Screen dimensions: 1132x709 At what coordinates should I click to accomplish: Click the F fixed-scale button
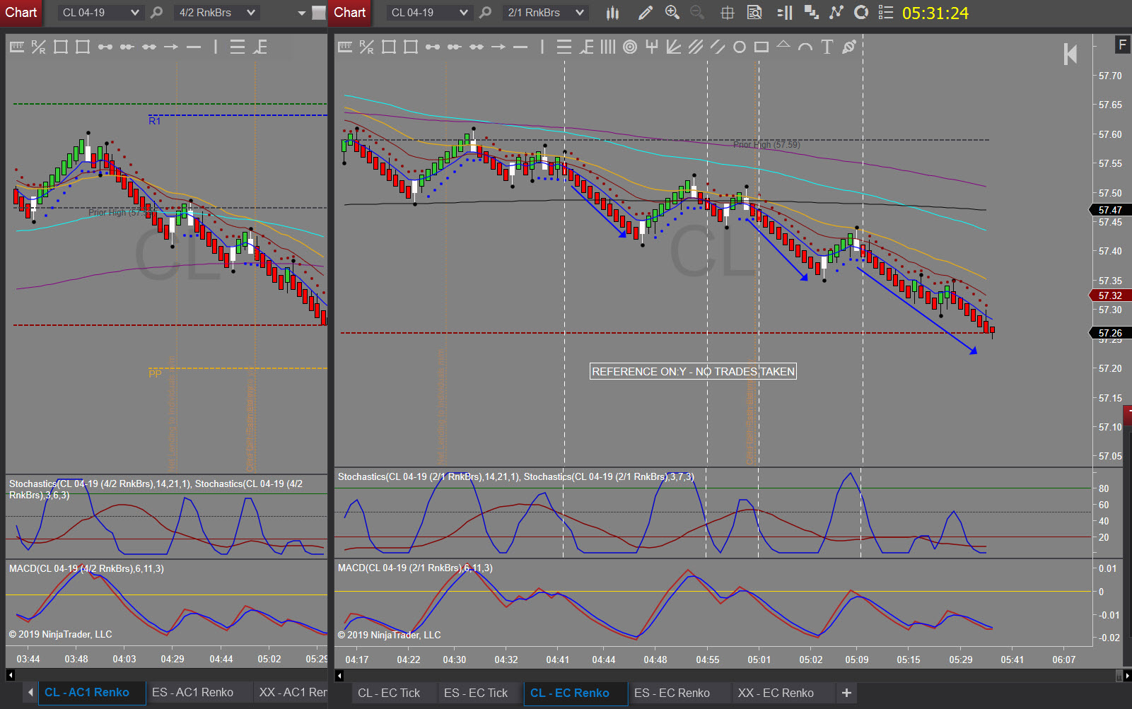(1122, 45)
